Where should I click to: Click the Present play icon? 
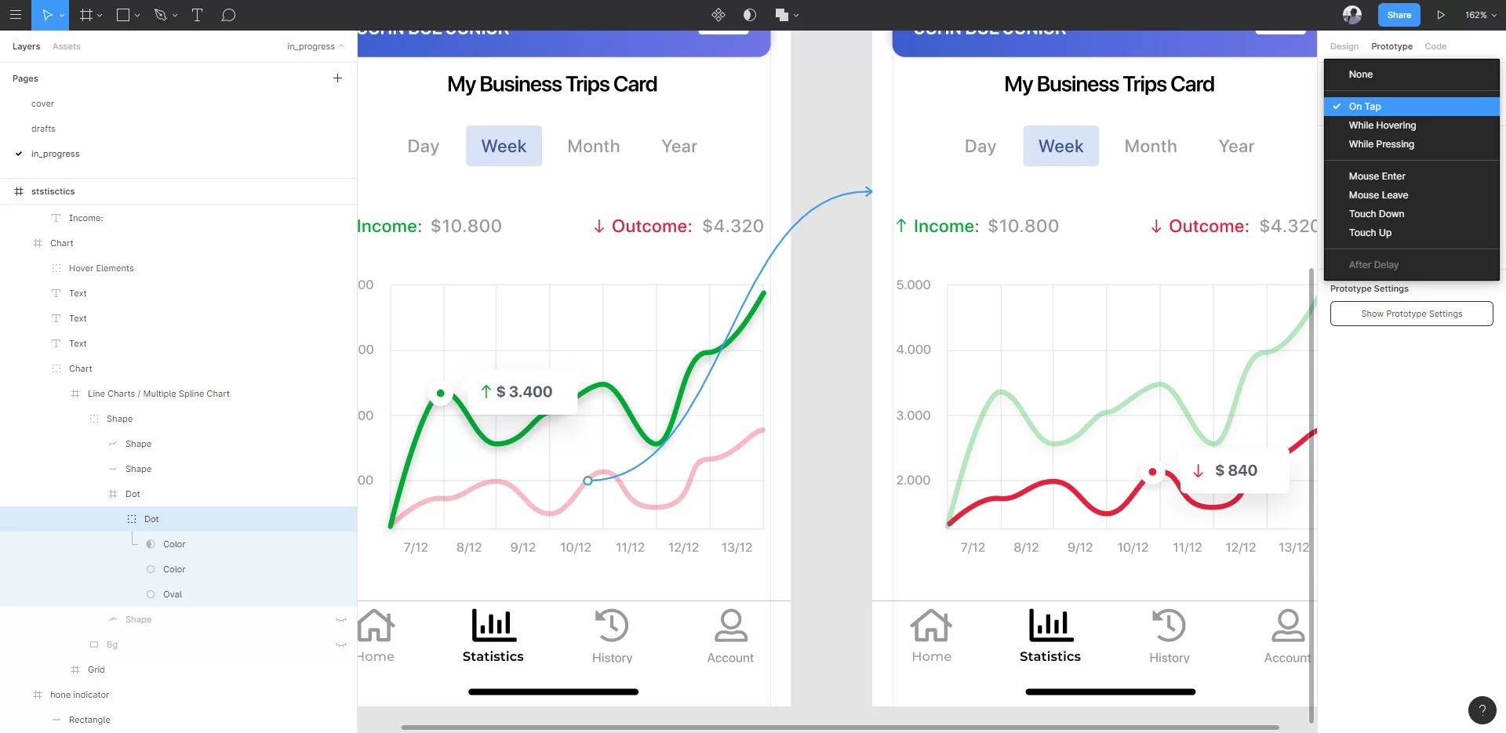(1441, 15)
